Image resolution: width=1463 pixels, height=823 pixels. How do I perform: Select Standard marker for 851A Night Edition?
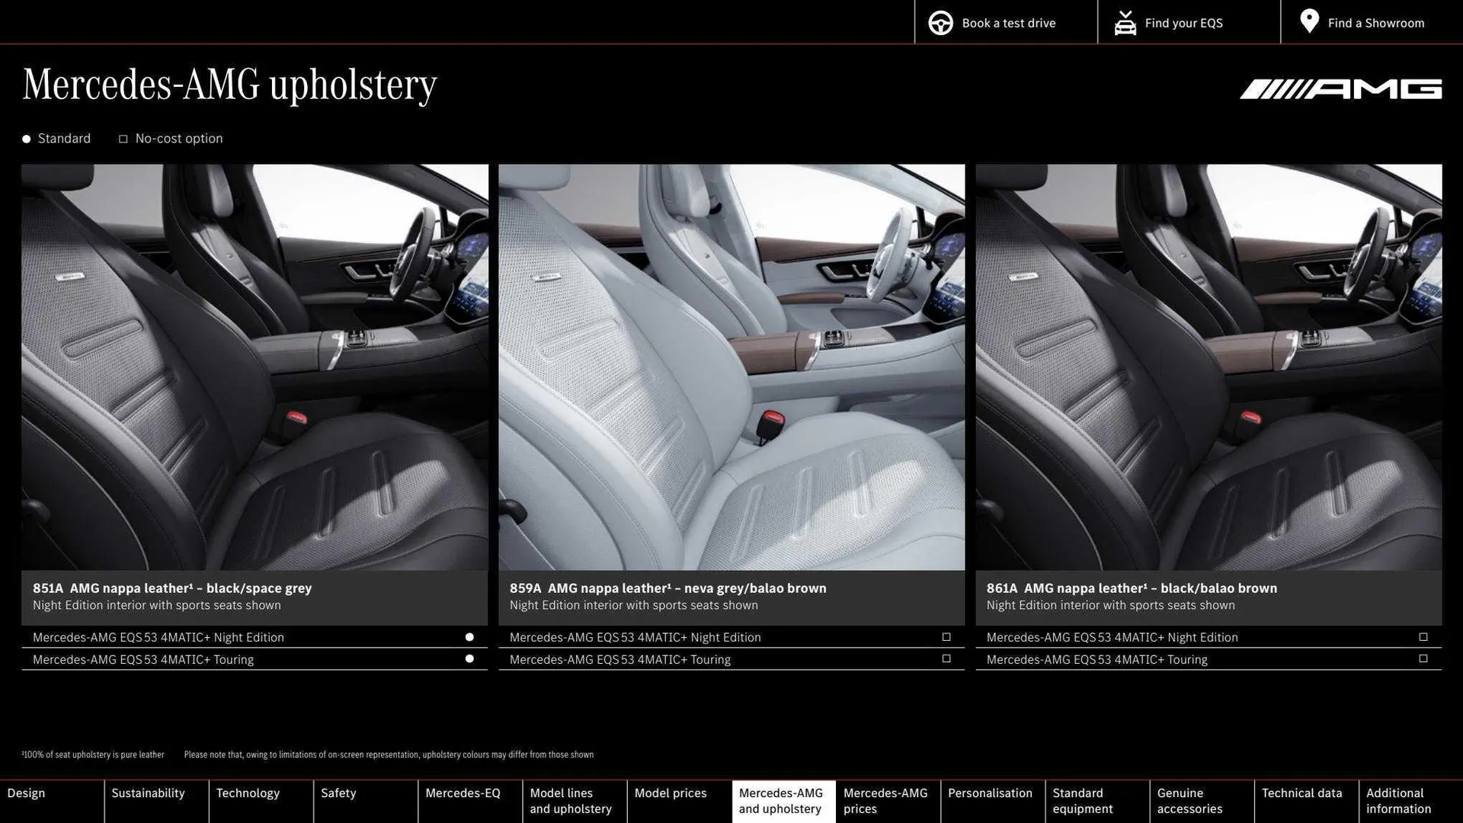coord(469,636)
